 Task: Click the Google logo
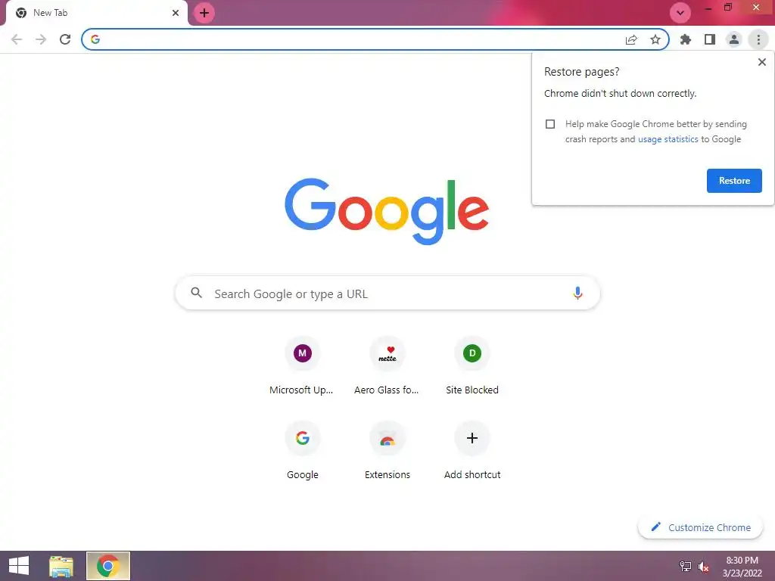[x=387, y=212]
